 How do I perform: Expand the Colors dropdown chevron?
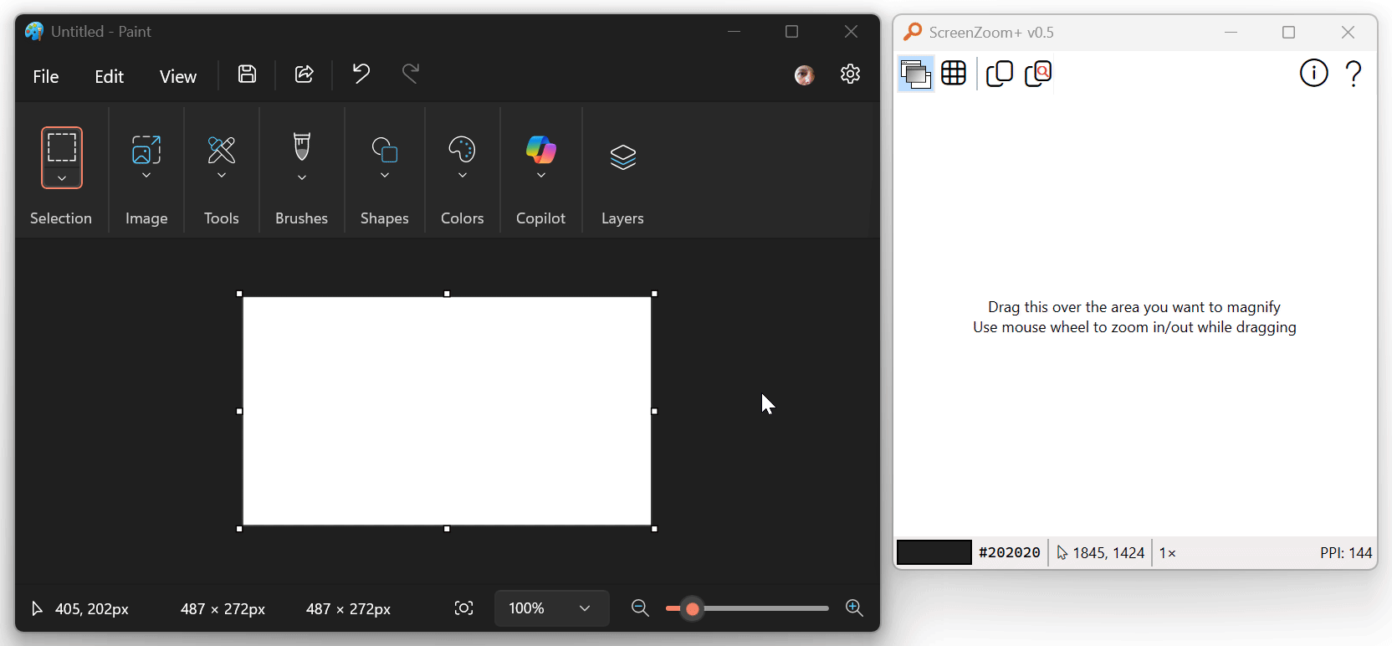click(463, 176)
